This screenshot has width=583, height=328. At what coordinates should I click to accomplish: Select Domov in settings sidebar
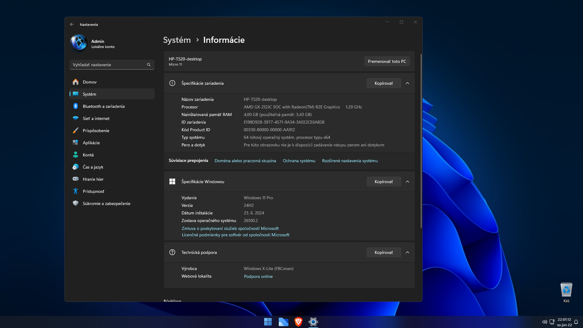coord(112,82)
